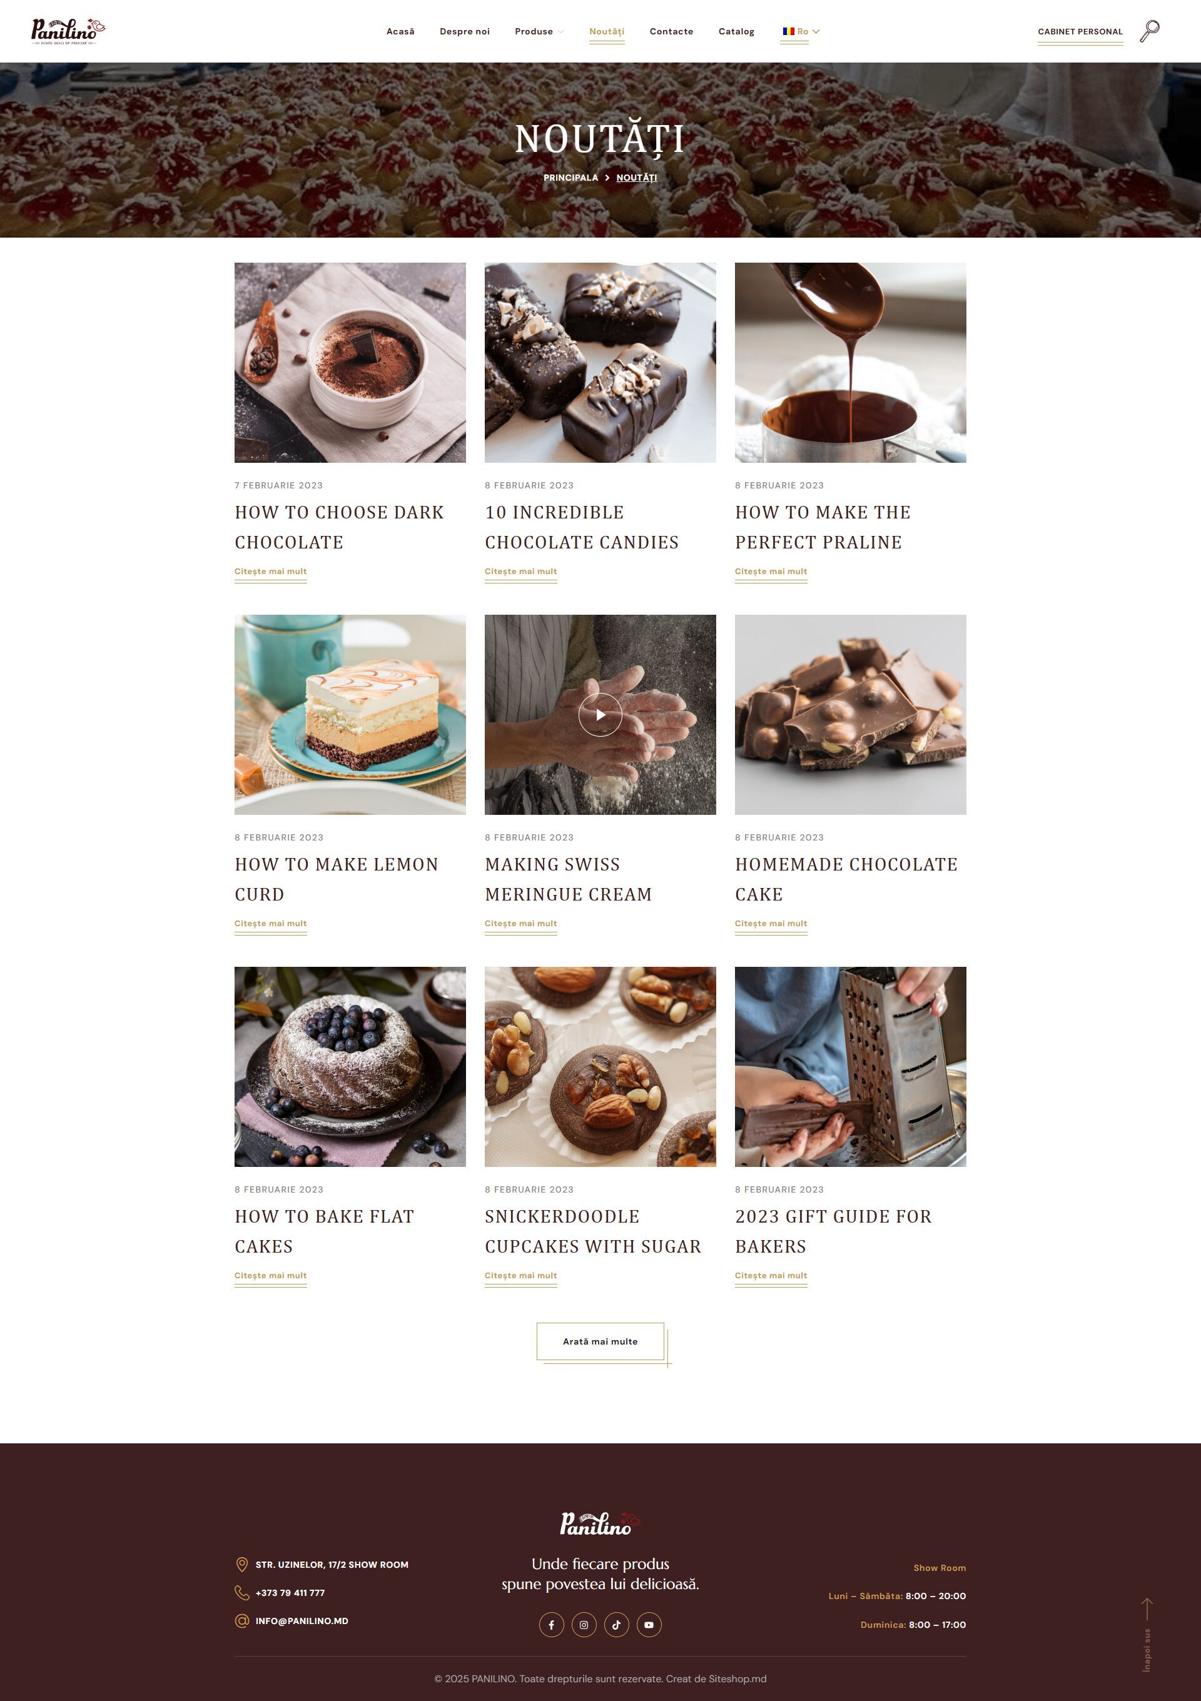Open the Ro language selector

801,31
